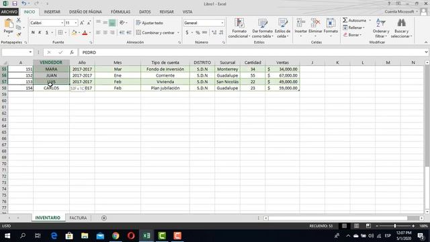The image size is (430, 242).
Task: Click the percent style icon
Action: (198, 33)
